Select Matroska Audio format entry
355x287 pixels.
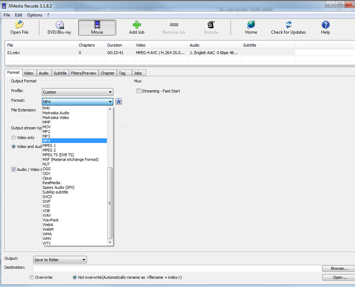pyautogui.click(x=74, y=113)
